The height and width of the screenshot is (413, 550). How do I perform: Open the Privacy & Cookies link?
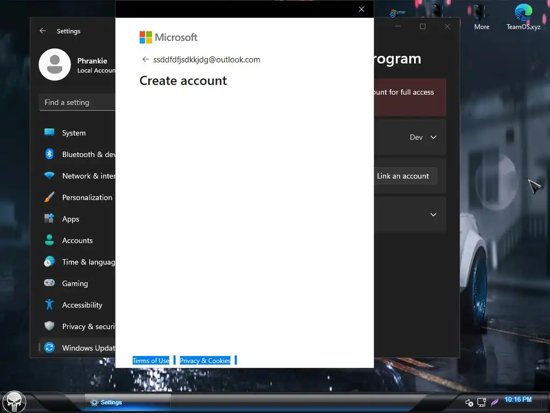pos(205,361)
